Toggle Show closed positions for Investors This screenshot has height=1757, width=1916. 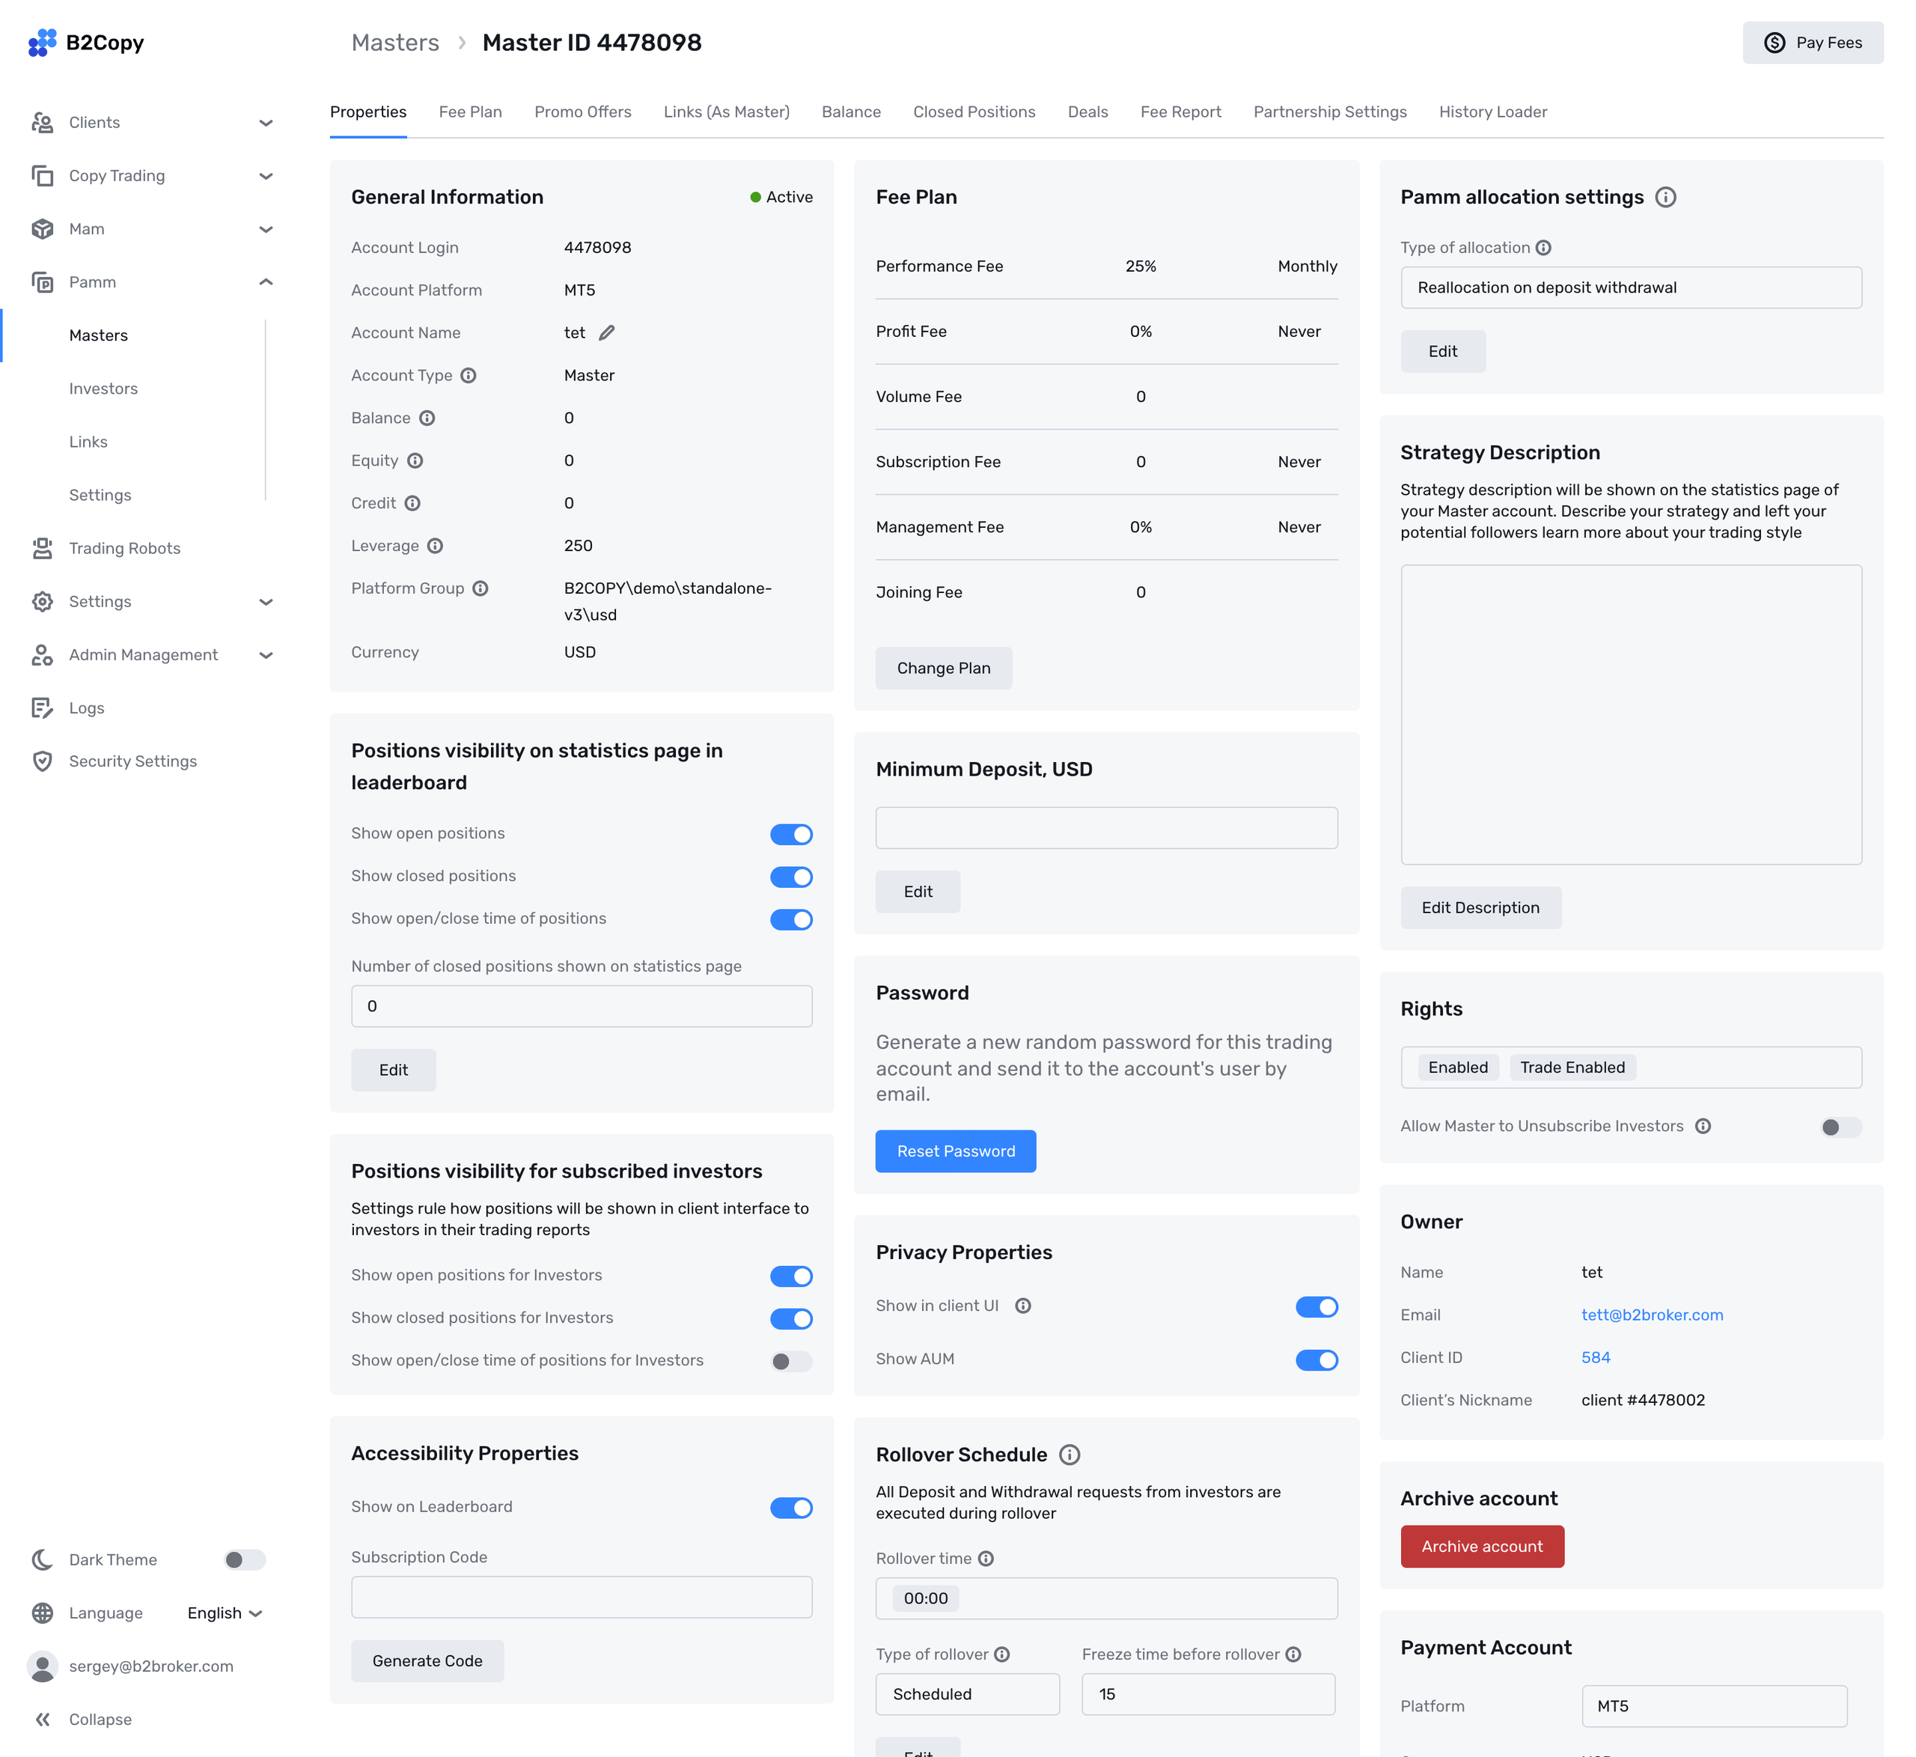click(x=792, y=1319)
